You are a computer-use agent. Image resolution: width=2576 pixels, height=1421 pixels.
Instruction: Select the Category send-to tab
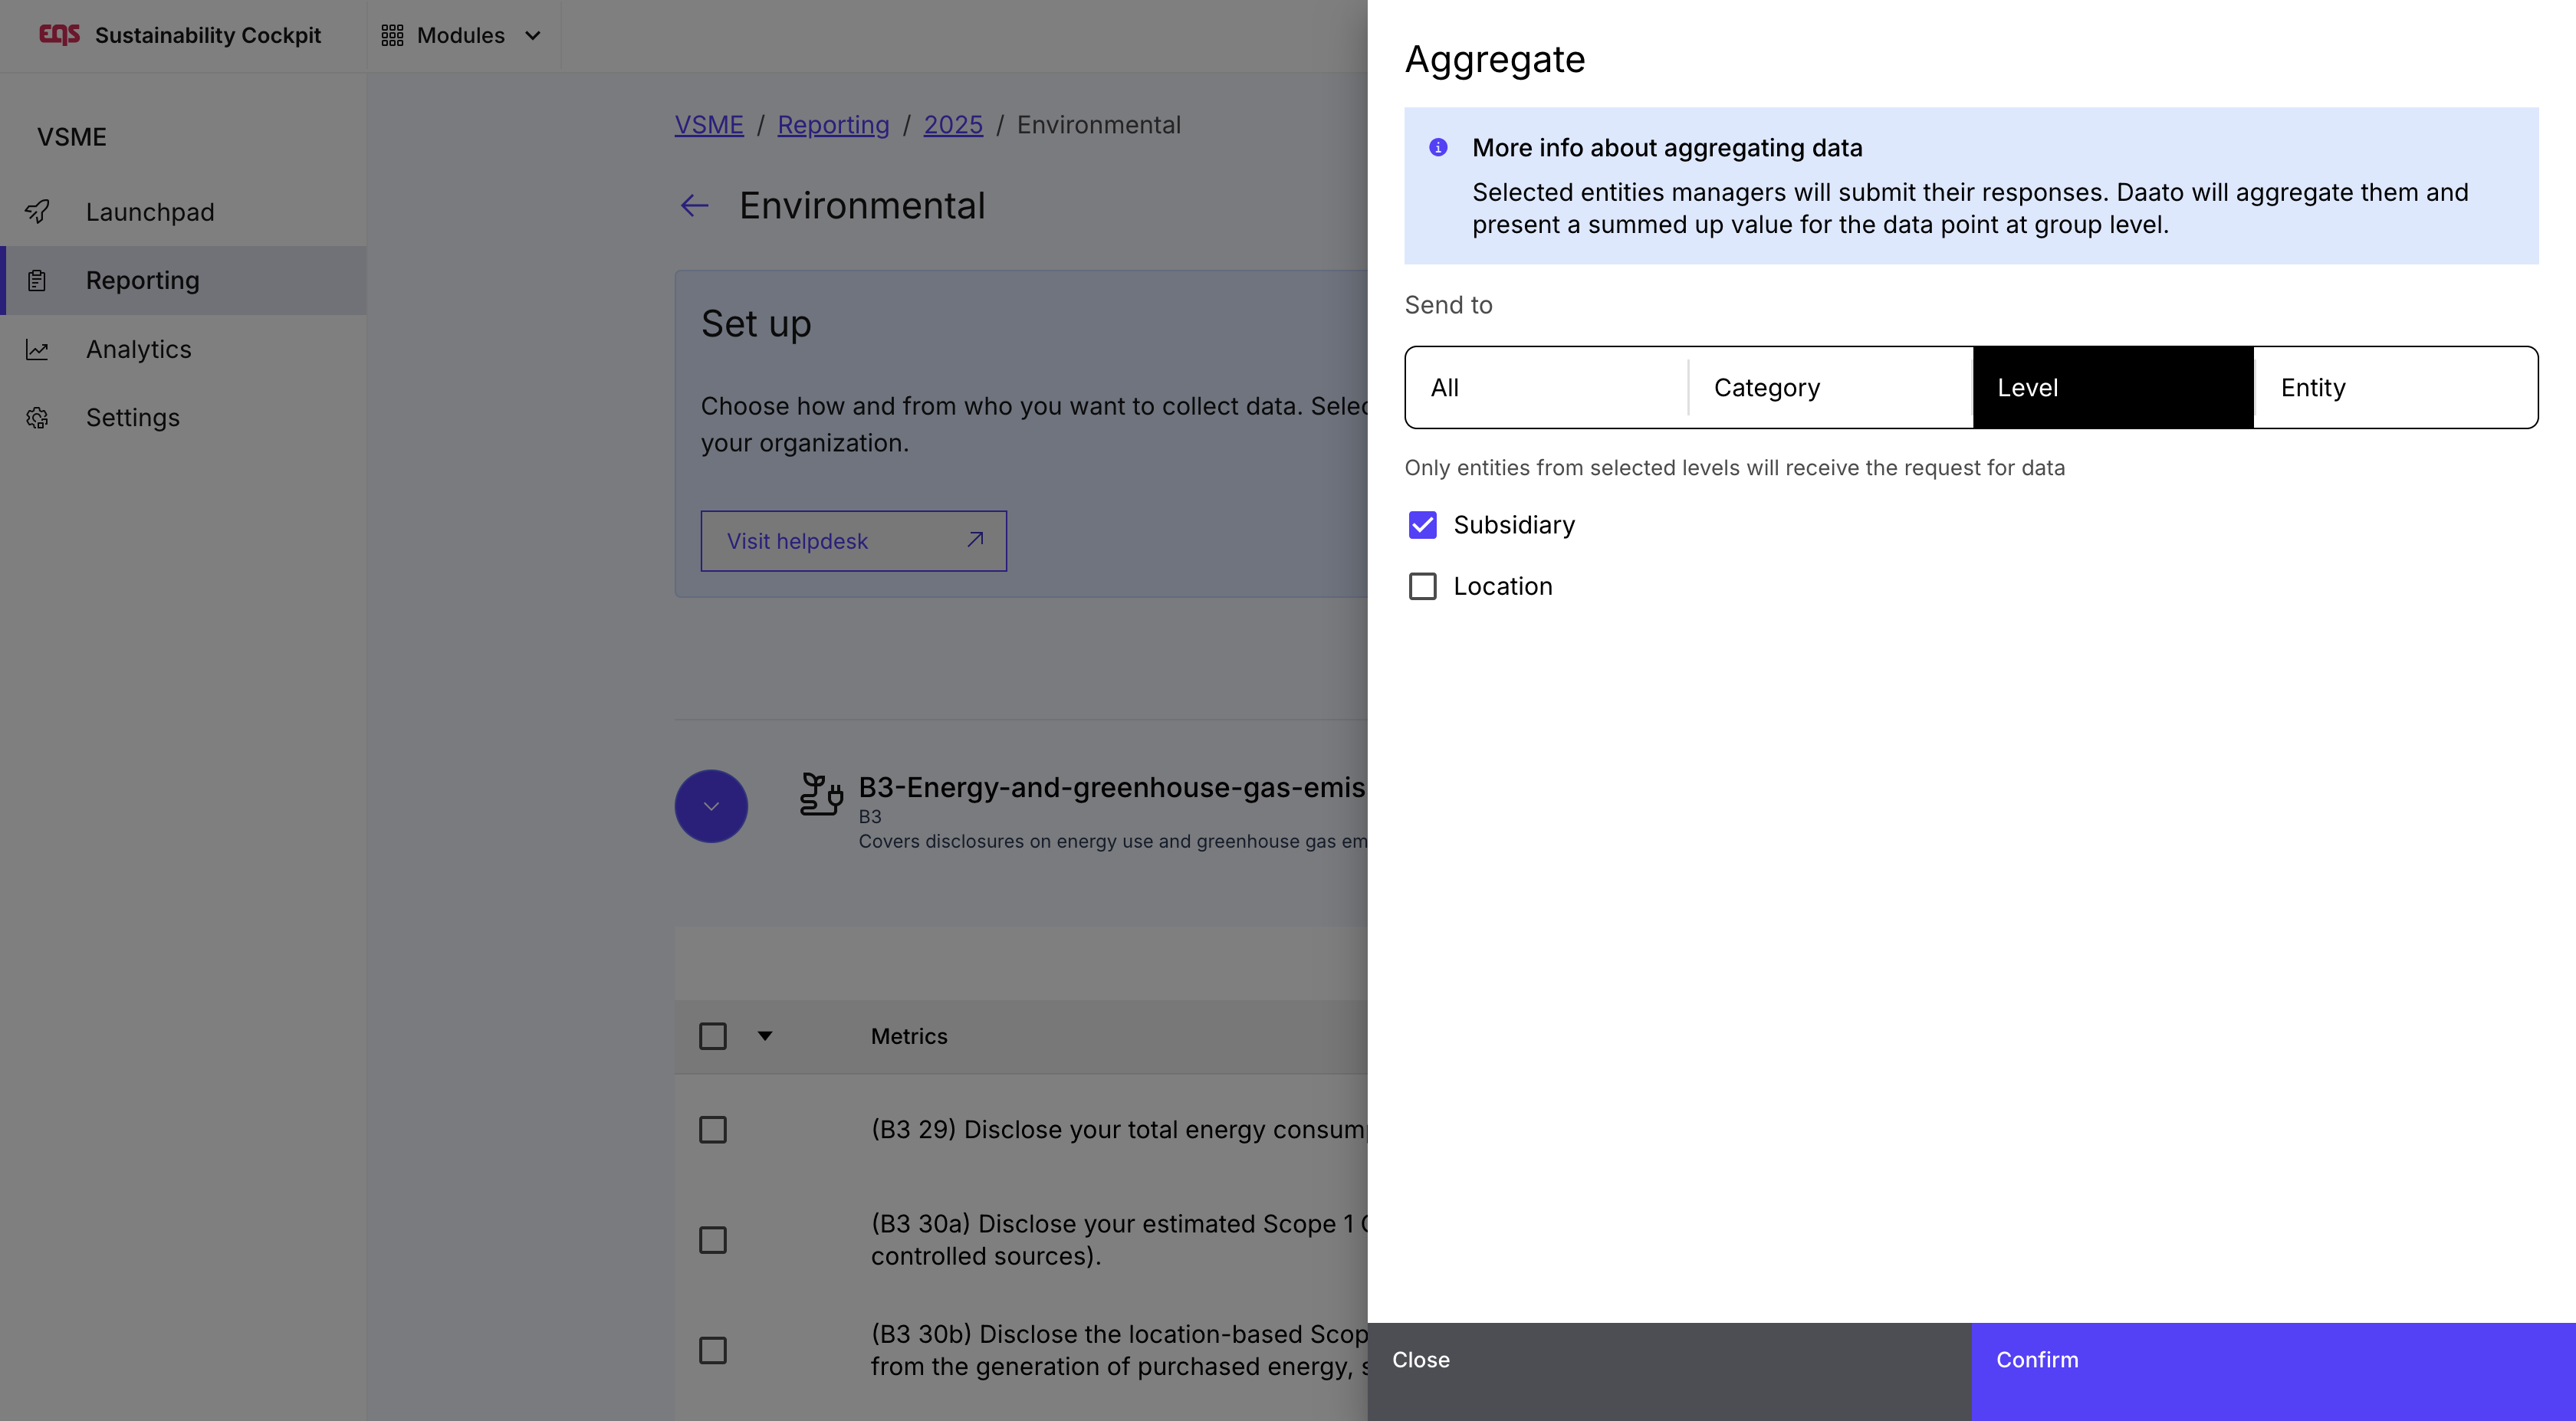[1829, 388]
